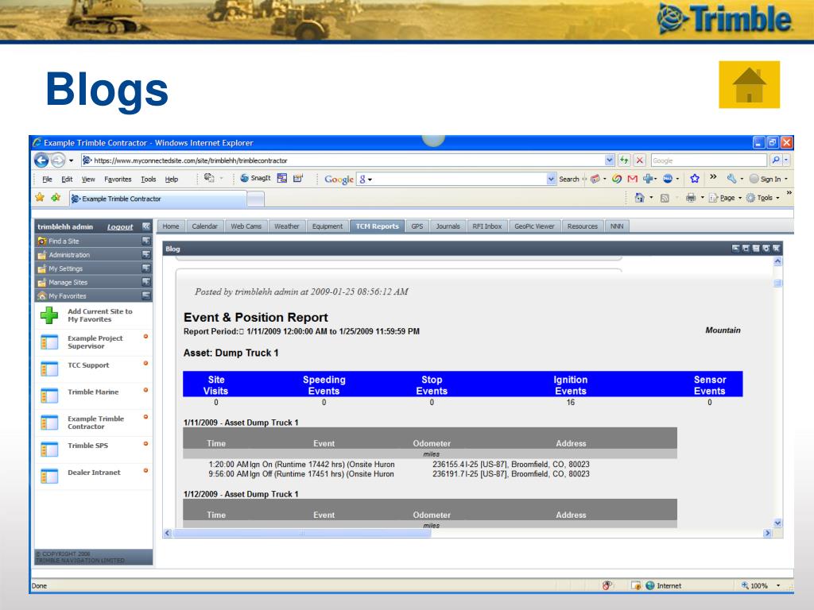Open the SnagIt toolbar button
This screenshot has width=814, height=610.
point(255,179)
